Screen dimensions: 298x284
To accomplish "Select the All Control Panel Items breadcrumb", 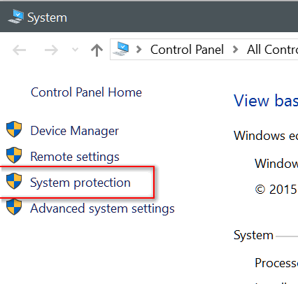I will click(272, 50).
